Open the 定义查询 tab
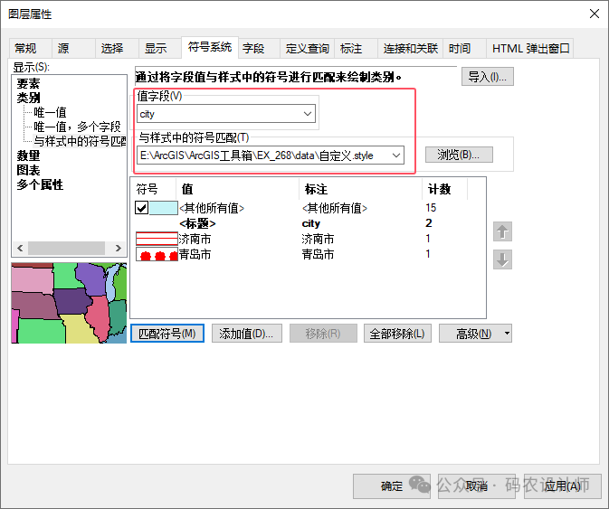 tap(307, 49)
